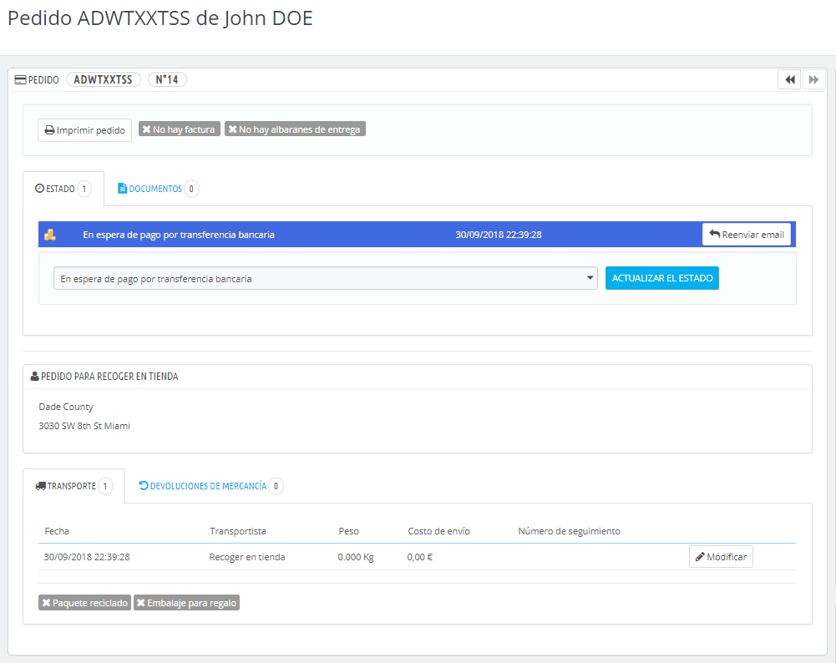
Task: Click the printer icon on Imprimir pedido
Action: click(50, 129)
